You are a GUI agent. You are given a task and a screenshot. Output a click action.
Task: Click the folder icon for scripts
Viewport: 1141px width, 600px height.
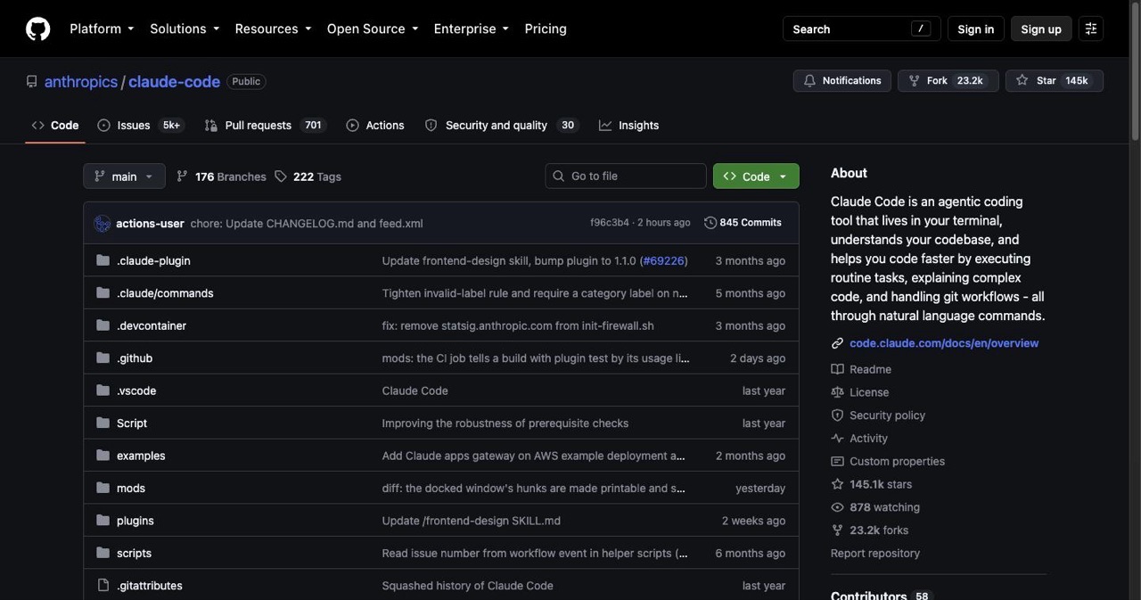tap(103, 553)
